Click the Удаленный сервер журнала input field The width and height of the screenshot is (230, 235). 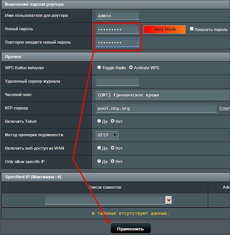[117, 82]
